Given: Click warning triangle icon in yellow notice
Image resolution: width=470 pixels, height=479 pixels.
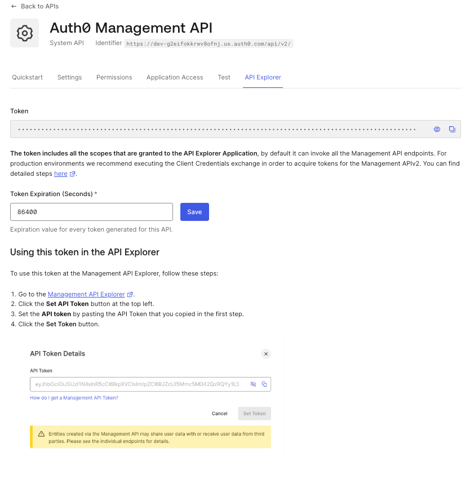Looking at the screenshot, I should pos(41,434).
